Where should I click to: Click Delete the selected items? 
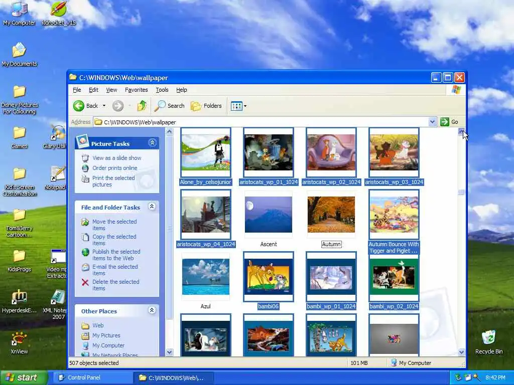coord(116,285)
